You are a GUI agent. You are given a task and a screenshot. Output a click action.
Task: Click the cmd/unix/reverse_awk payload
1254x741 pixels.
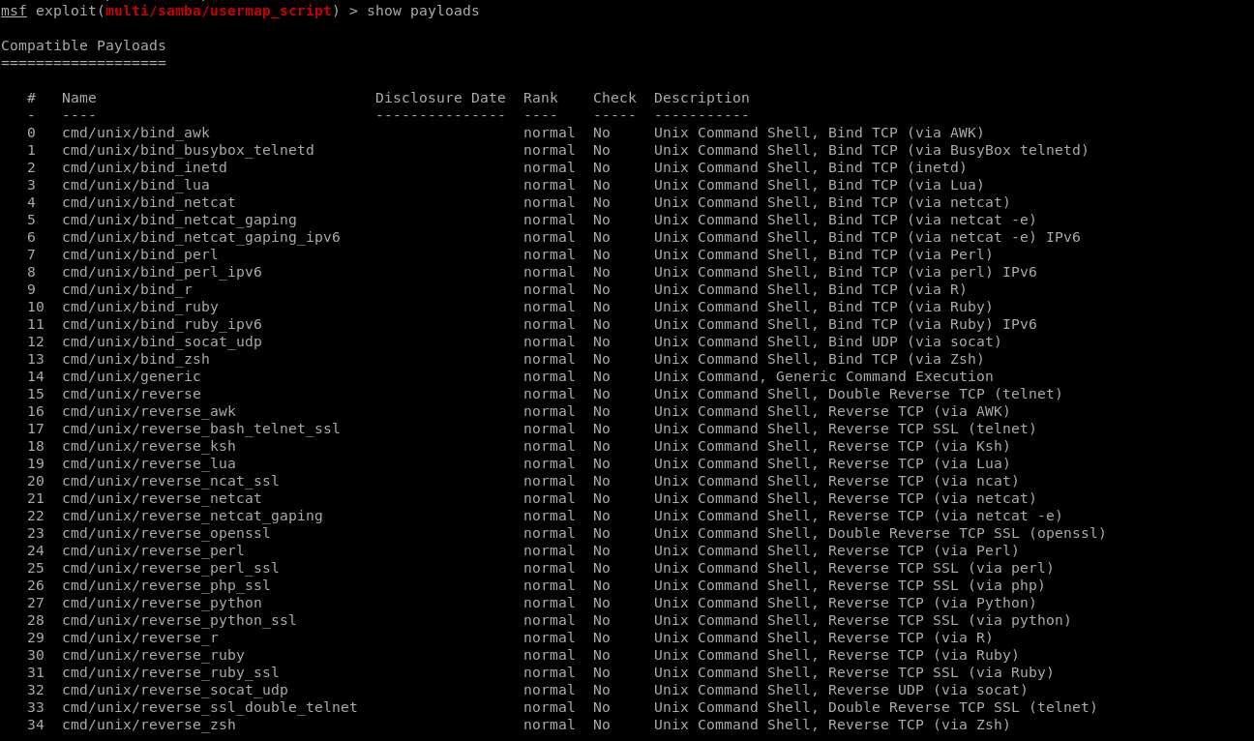(149, 411)
